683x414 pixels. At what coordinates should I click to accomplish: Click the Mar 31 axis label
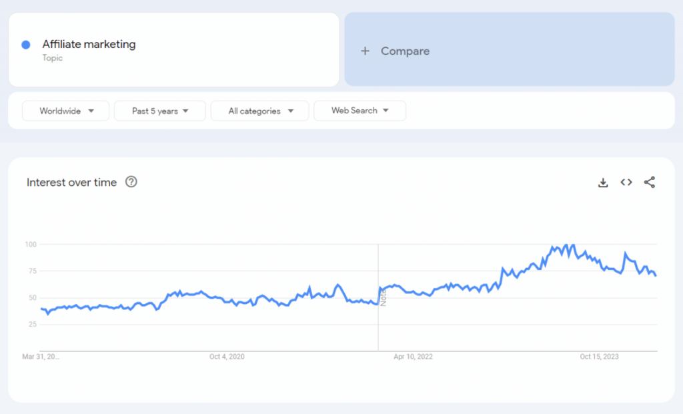point(41,357)
